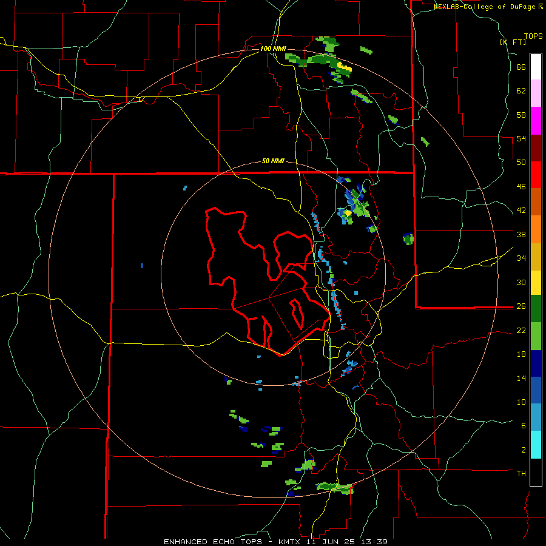The image size is (546, 546).
Task: Click the legend value '26'
Action: point(521,306)
